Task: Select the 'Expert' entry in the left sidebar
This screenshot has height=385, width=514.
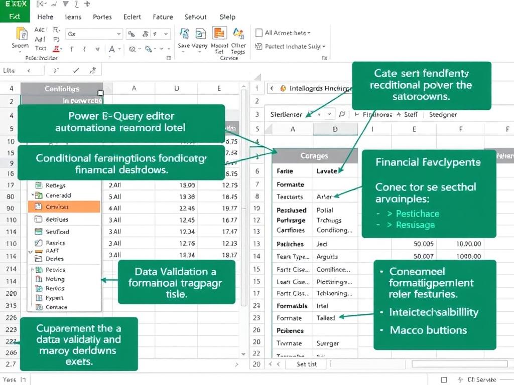Action: 54,298
